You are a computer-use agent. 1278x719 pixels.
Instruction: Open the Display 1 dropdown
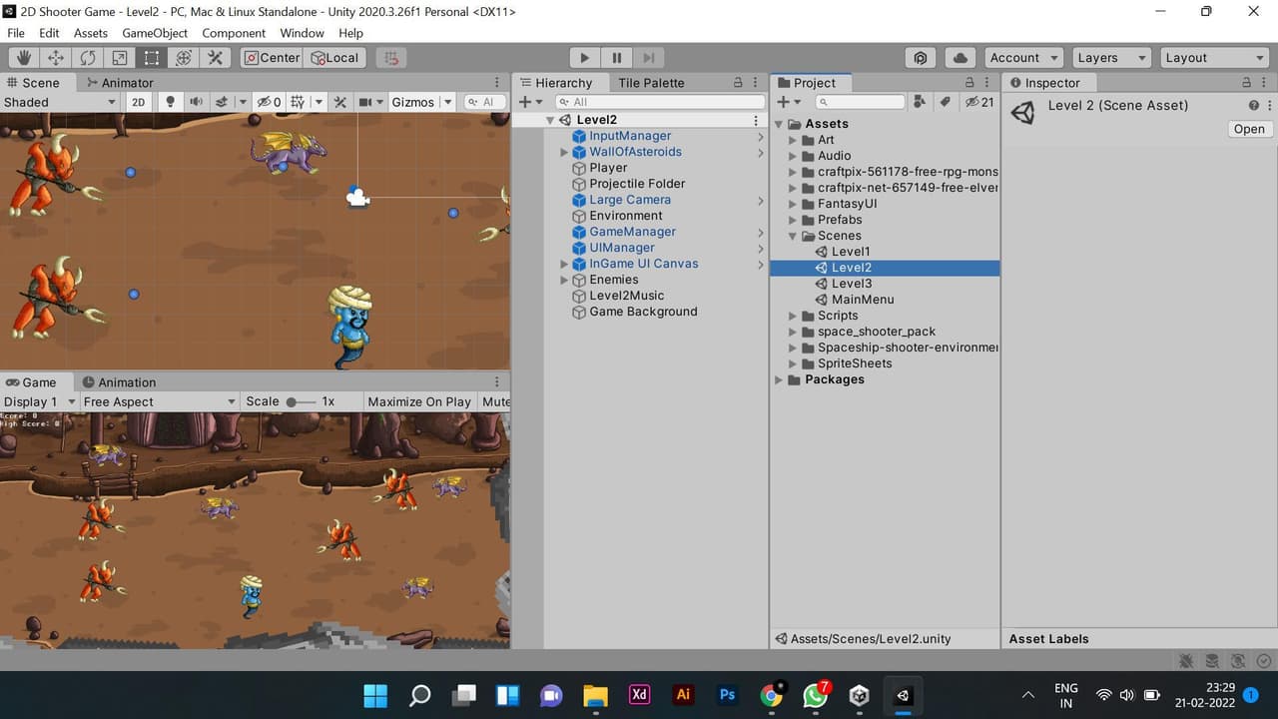(x=39, y=401)
